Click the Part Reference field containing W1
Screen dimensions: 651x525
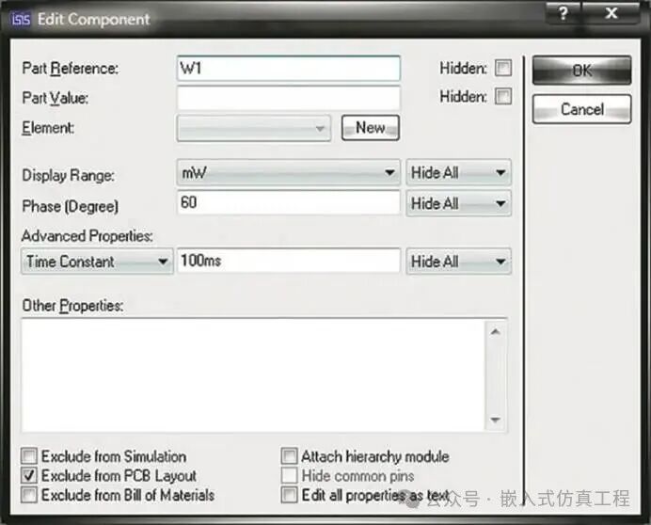[x=289, y=68]
